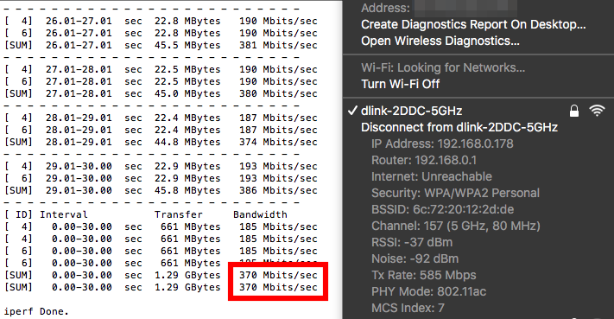
Task: Click the 45.0 MBytes transfer value
Action: coord(187,93)
